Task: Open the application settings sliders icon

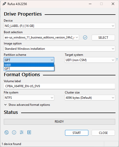Action: [22, 132]
